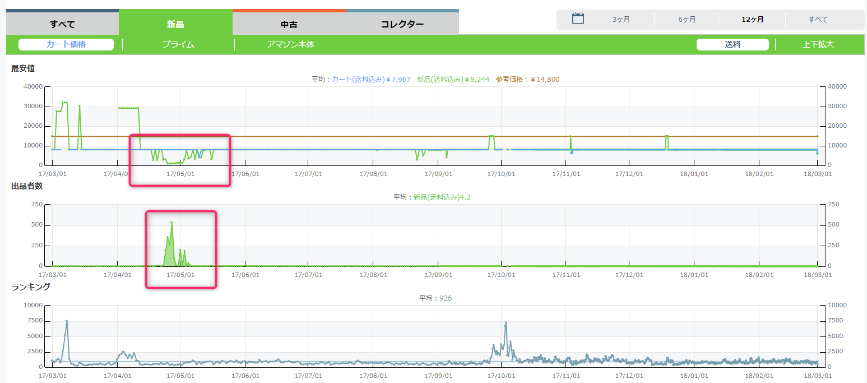Click the orange 参考価格 ¥14,800 legend label
867x383 pixels.
[527, 80]
